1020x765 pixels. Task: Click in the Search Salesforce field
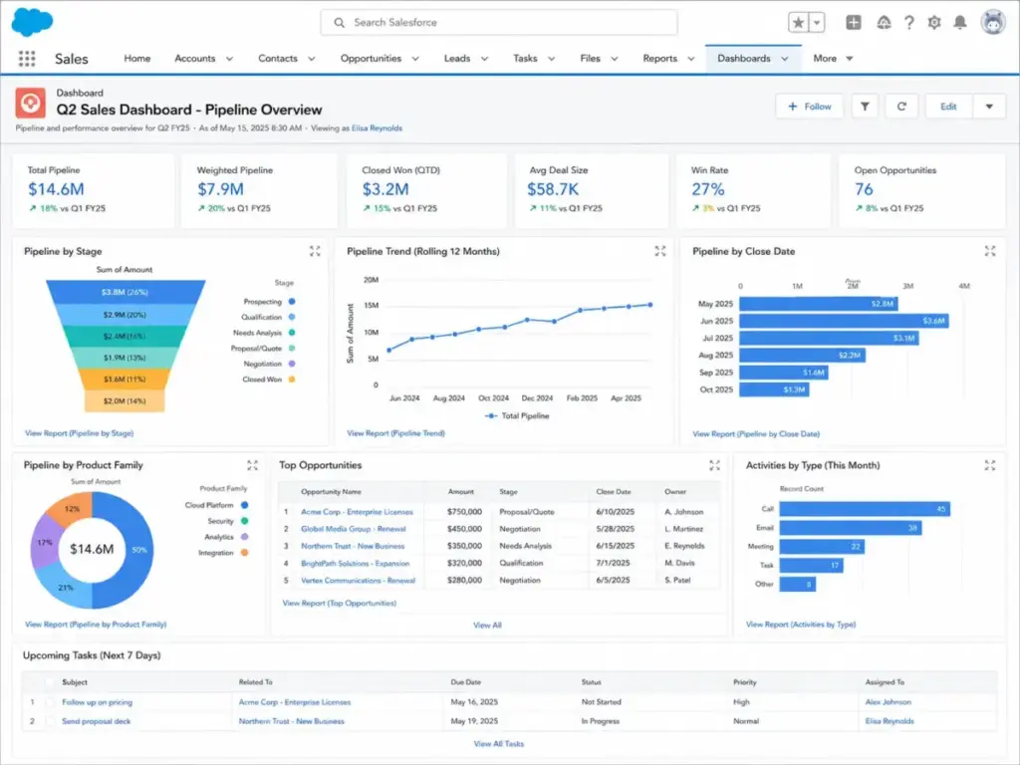pyautogui.click(x=499, y=22)
